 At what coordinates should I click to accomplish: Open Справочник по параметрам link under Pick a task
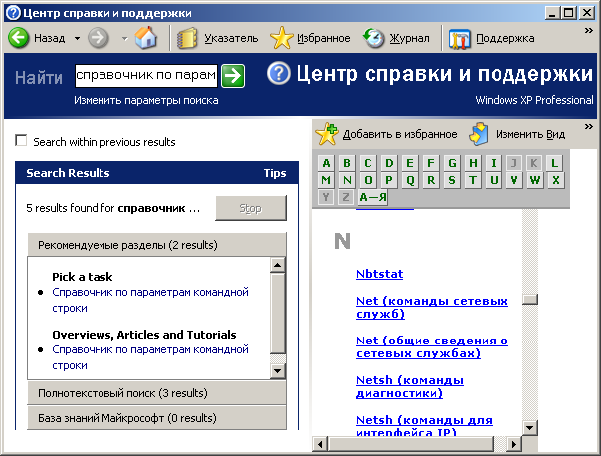pos(150,300)
